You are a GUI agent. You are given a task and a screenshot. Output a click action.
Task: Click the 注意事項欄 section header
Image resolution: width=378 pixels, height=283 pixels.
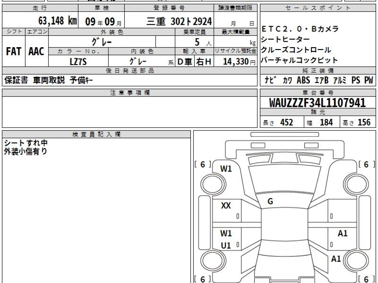(130, 92)
